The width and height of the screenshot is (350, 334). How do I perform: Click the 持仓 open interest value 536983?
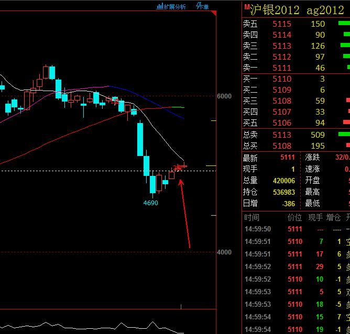pos(283,192)
